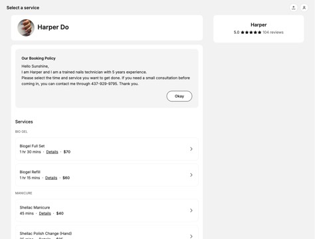Image resolution: width=319 pixels, height=239 pixels.
Task: Open the user account icon
Action: pos(304,8)
